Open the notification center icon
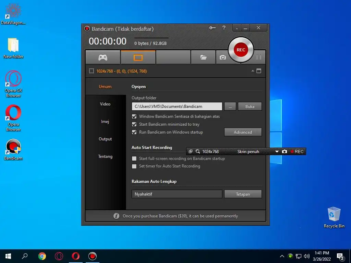 coord(340,257)
